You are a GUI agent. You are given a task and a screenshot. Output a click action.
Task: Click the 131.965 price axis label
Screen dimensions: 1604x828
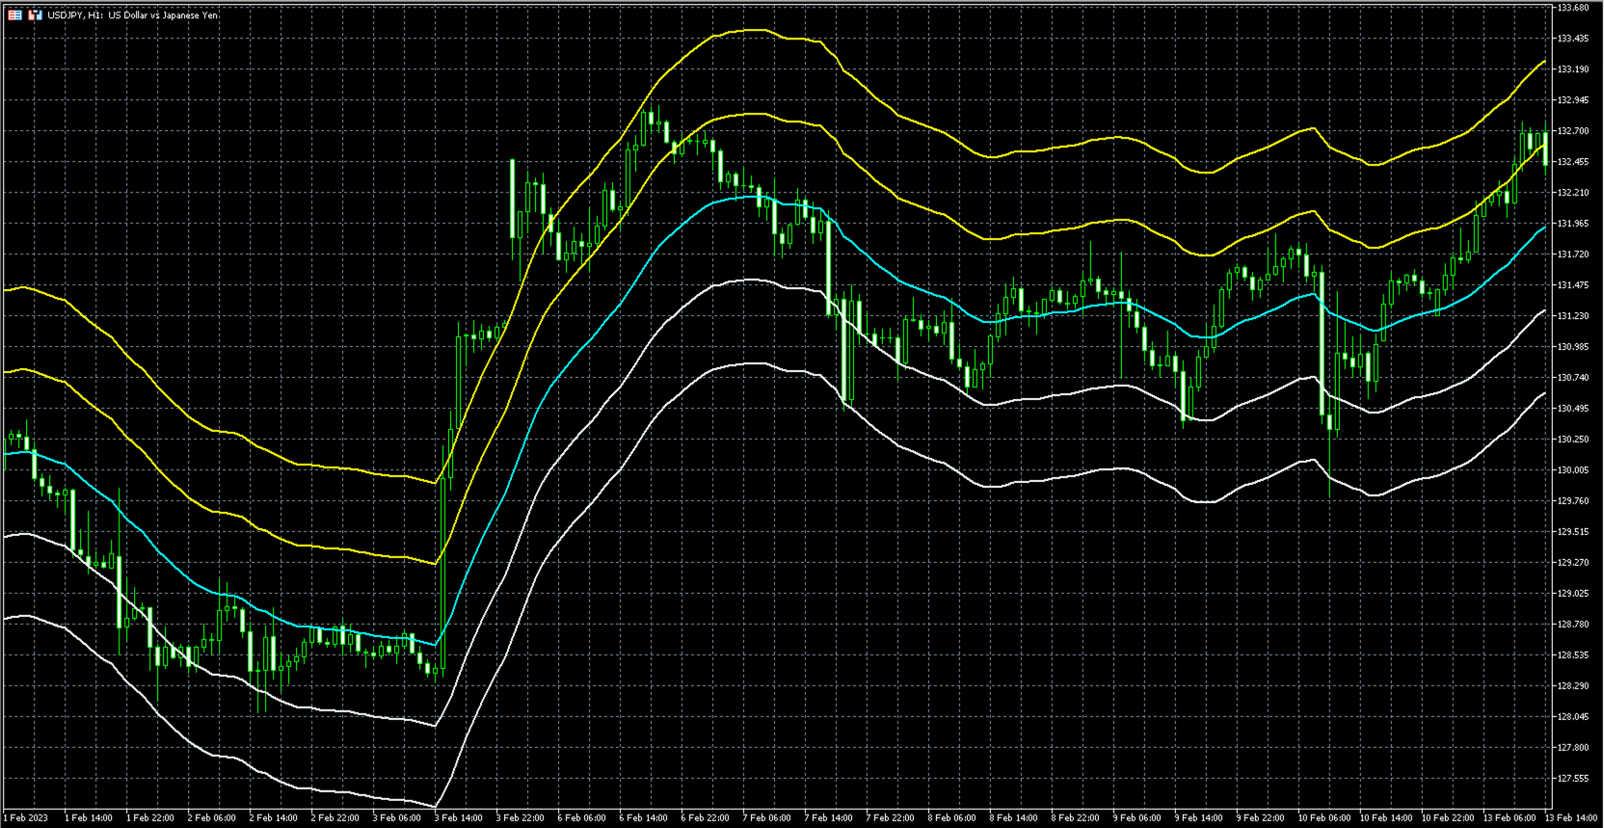[x=1573, y=224]
